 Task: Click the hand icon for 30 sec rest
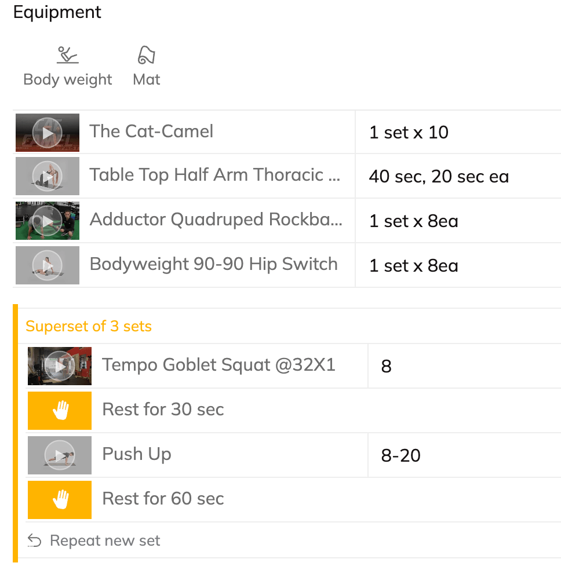pos(60,411)
